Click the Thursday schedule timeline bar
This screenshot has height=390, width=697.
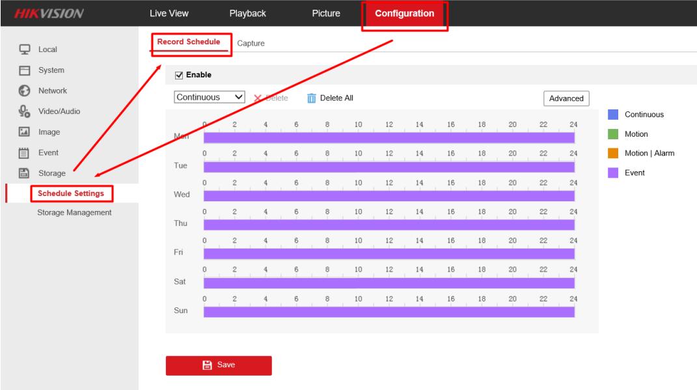389,225
